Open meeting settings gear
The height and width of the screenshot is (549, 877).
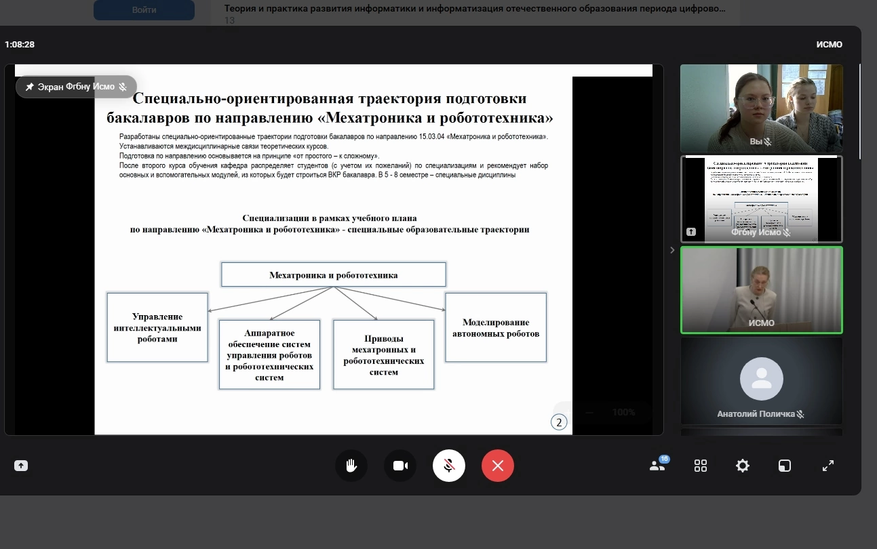pos(743,466)
